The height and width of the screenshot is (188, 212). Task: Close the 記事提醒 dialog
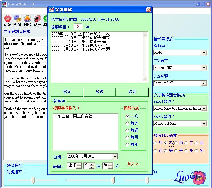coord(148,10)
